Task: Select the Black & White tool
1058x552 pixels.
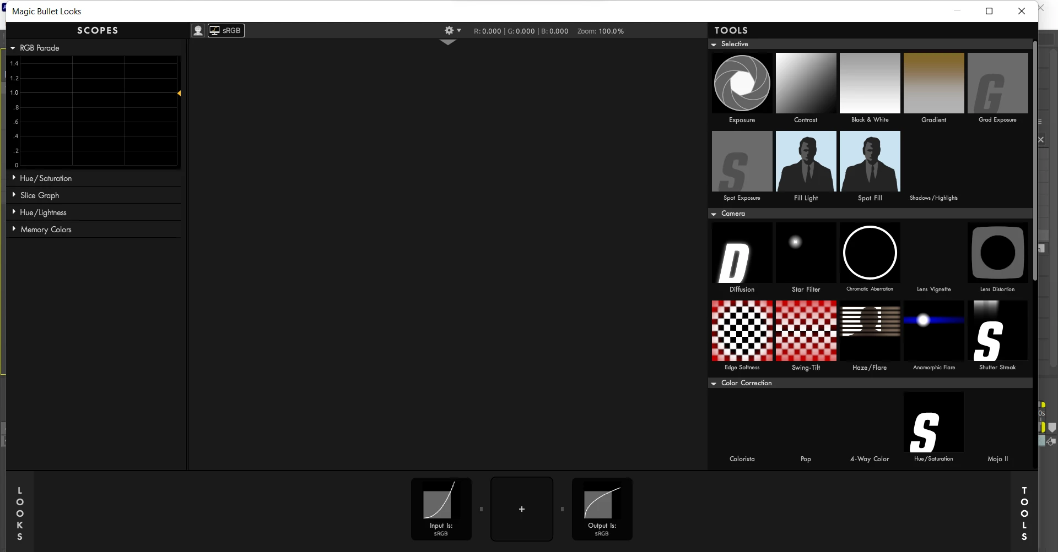Action: click(870, 88)
